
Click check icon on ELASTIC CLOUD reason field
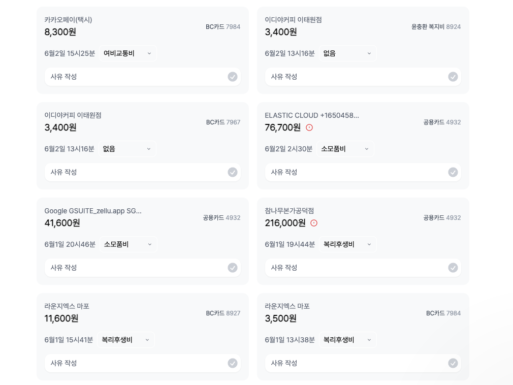tap(453, 172)
